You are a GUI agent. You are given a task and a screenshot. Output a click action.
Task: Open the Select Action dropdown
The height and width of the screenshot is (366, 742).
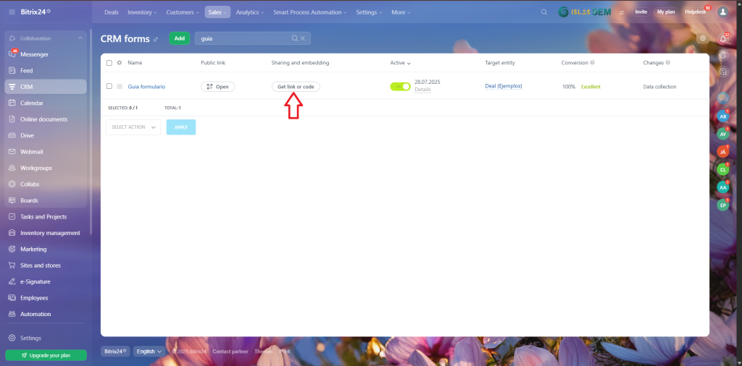point(133,127)
